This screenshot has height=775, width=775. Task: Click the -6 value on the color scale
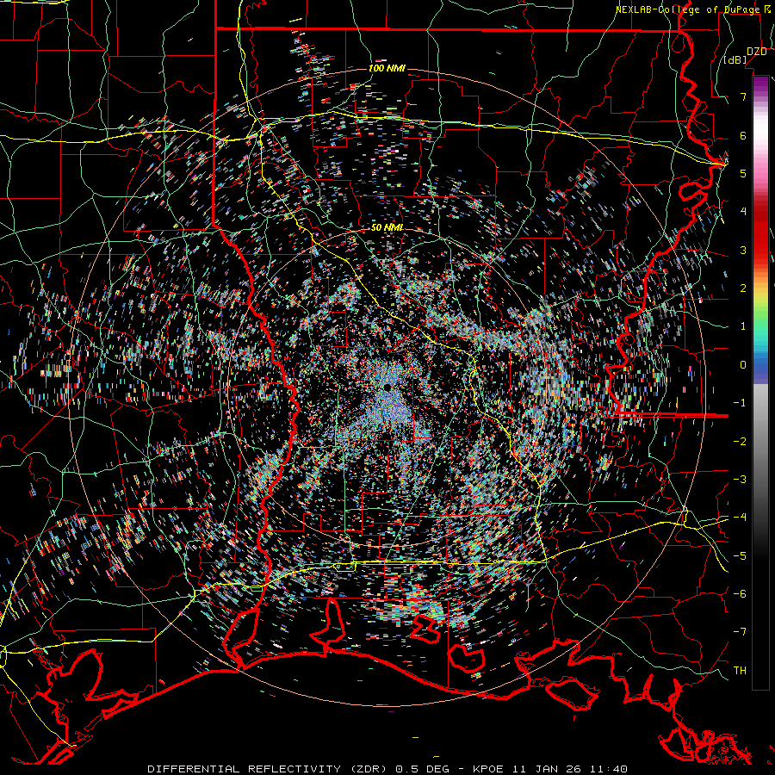pos(740,593)
